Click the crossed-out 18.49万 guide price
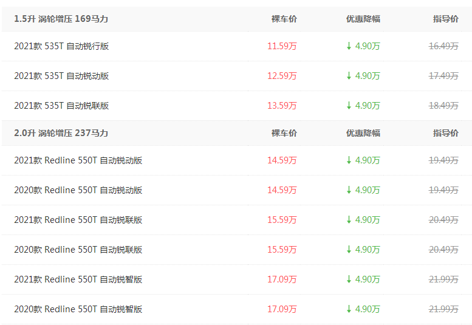 [x=443, y=106]
